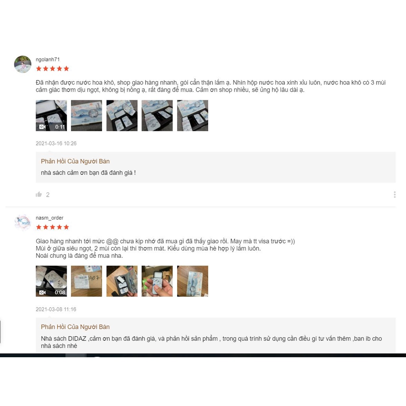Open ngolanh71's profile avatar
Screen dimensions: 406x406
23,64
